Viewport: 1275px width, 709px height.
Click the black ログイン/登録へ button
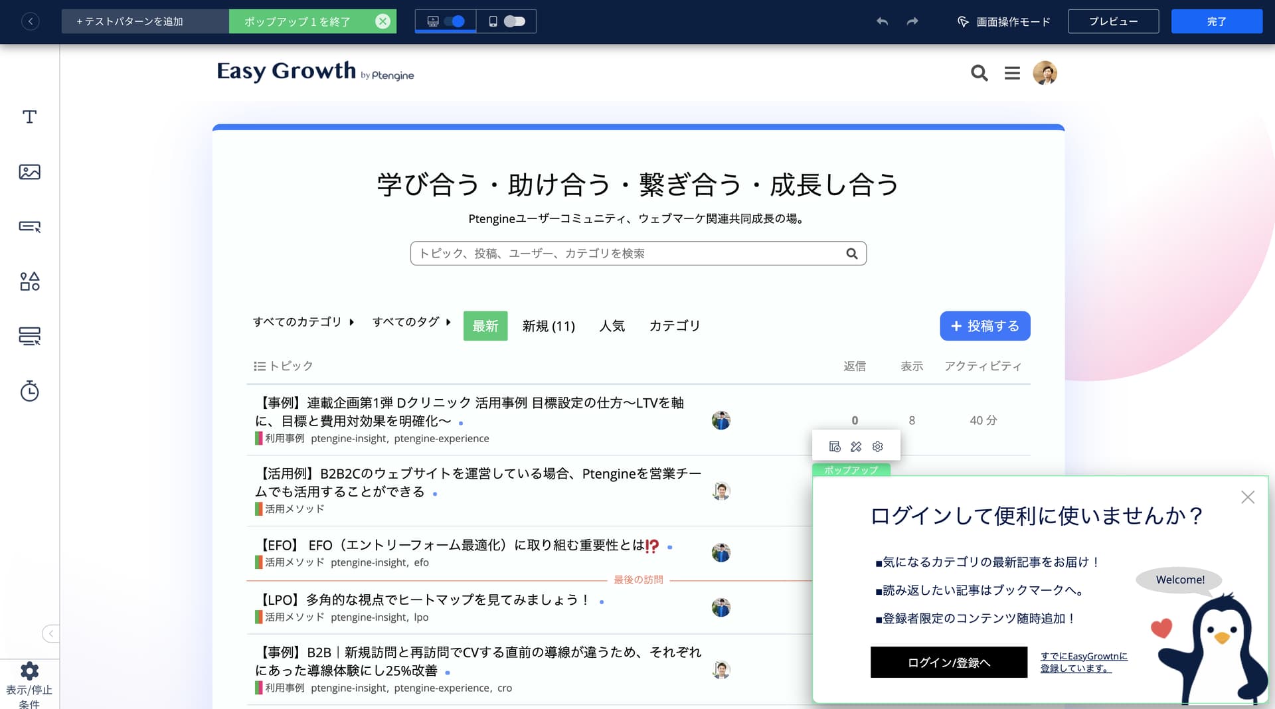949,663
